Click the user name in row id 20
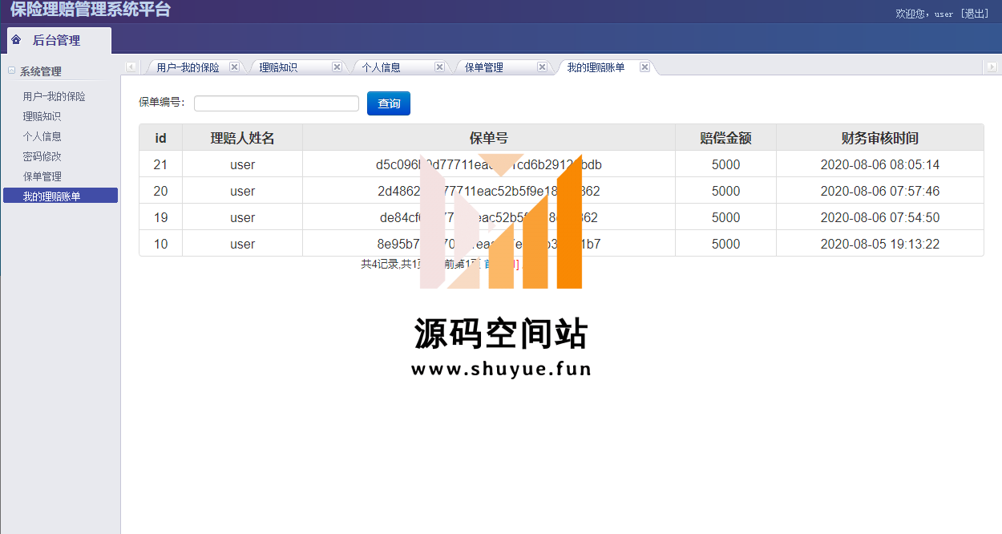This screenshot has height=534, width=1002. coord(243,191)
